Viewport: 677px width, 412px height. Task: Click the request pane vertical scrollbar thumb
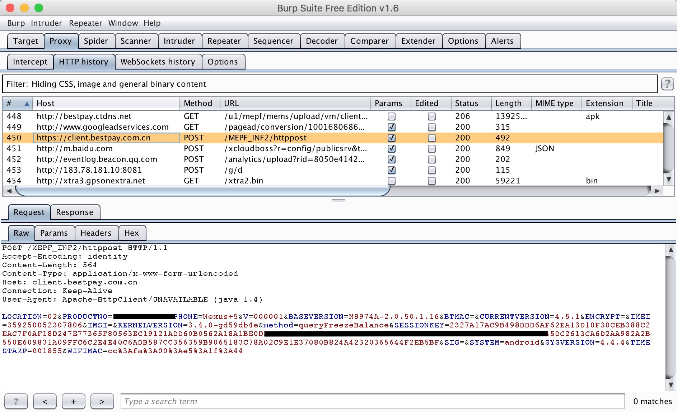point(671,317)
